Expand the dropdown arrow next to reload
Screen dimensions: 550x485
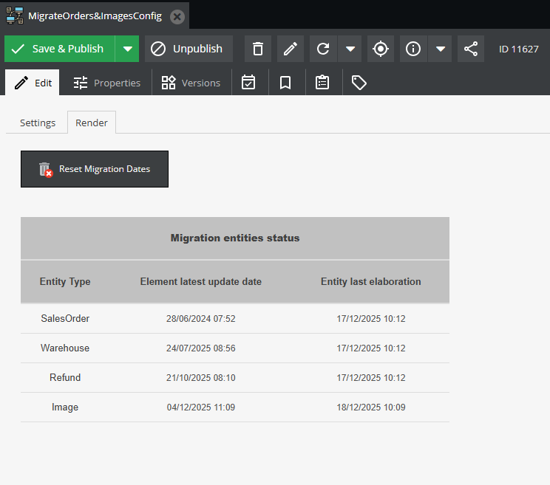point(350,49)
